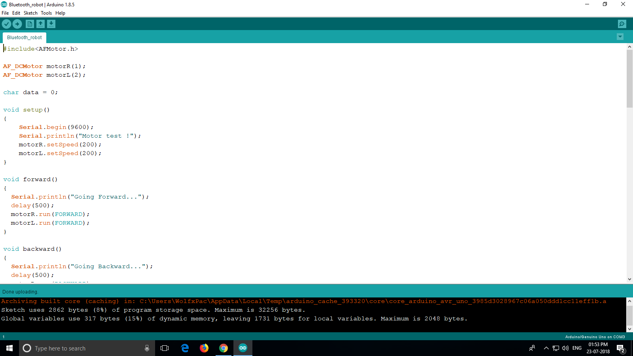Save the sketch with the down-arrow icon
The image size is (633, 356).
[51, 24]
